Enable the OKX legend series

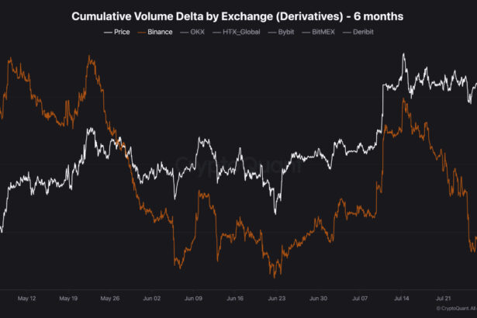pyautogui.click(x=197, y=32)
